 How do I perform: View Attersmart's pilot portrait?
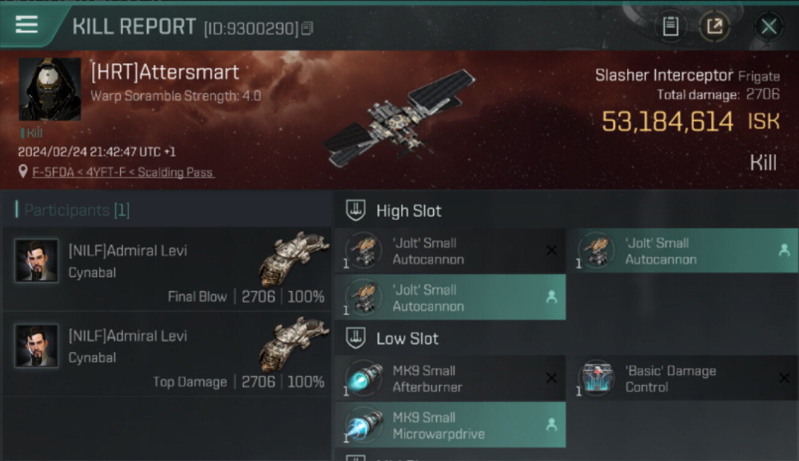pos(50,89)
